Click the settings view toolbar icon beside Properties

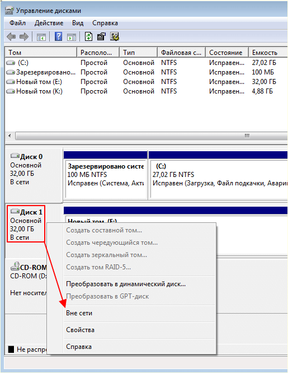coord(115,36)
